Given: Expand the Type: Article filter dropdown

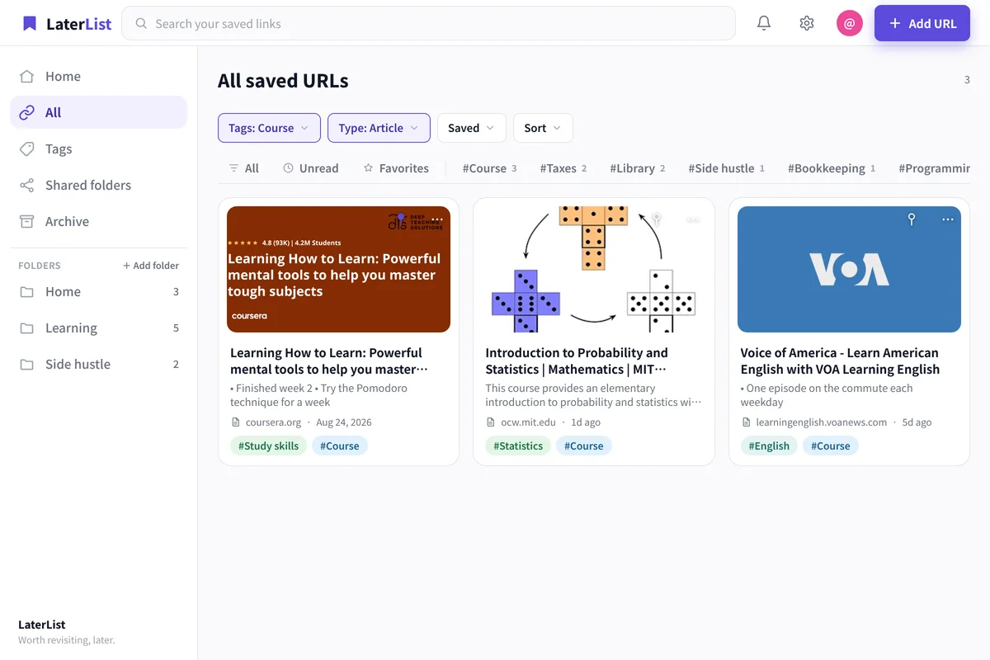Looking at the screenshot, I should click(x=379, y=128).
